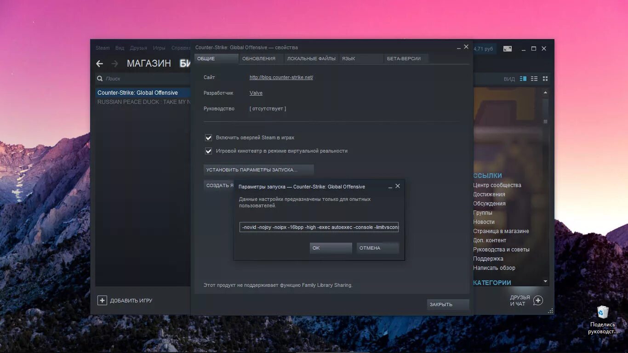Open the Бета-версии tab
628x353 pixels.
406,58
